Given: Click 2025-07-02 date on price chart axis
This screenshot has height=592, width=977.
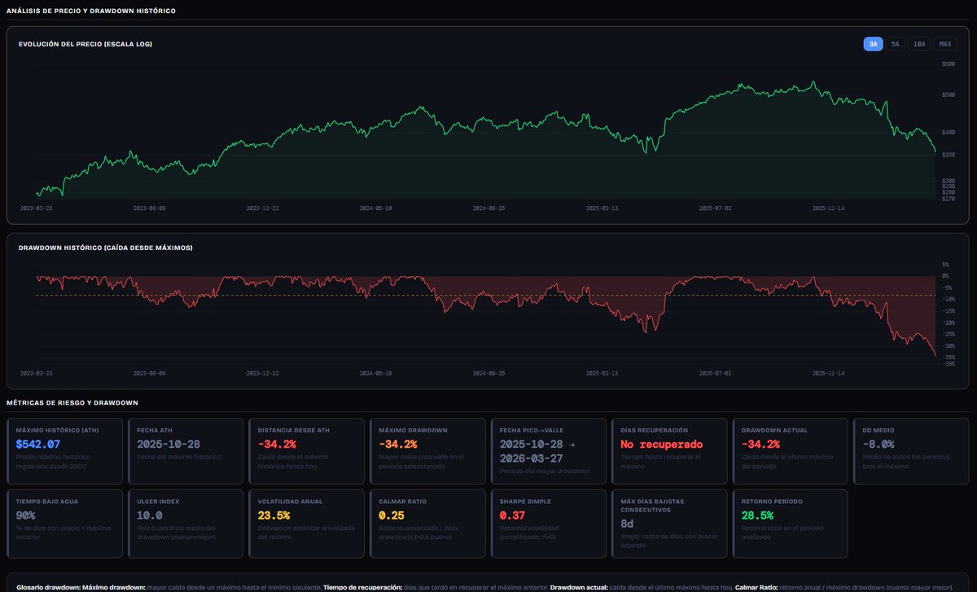Looking at the screenshot, I should [716, 208].
